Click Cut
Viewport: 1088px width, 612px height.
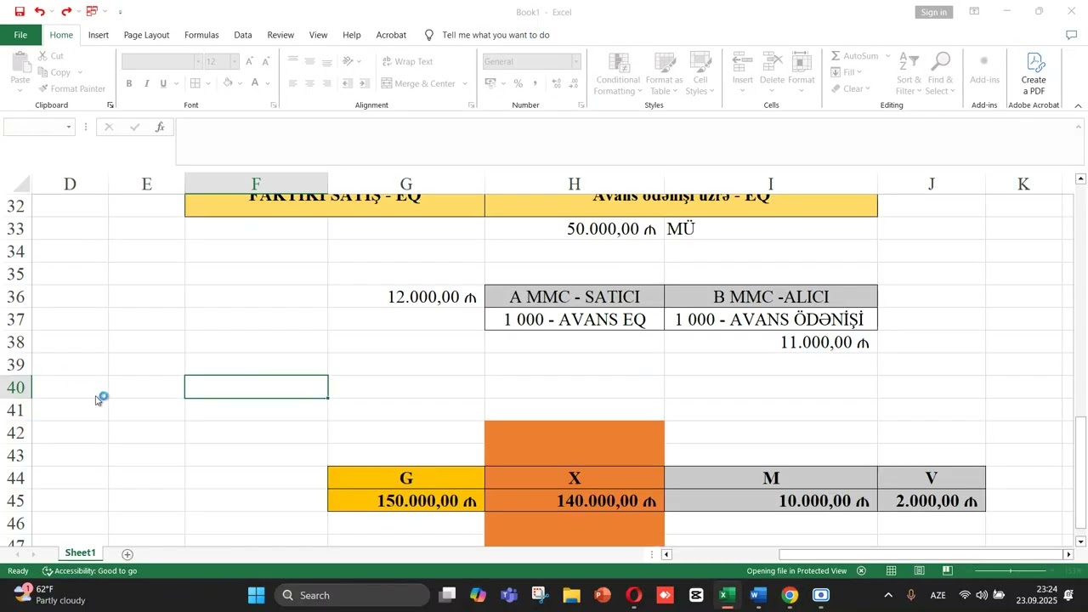pyautogui.click(x=49, y=56)
